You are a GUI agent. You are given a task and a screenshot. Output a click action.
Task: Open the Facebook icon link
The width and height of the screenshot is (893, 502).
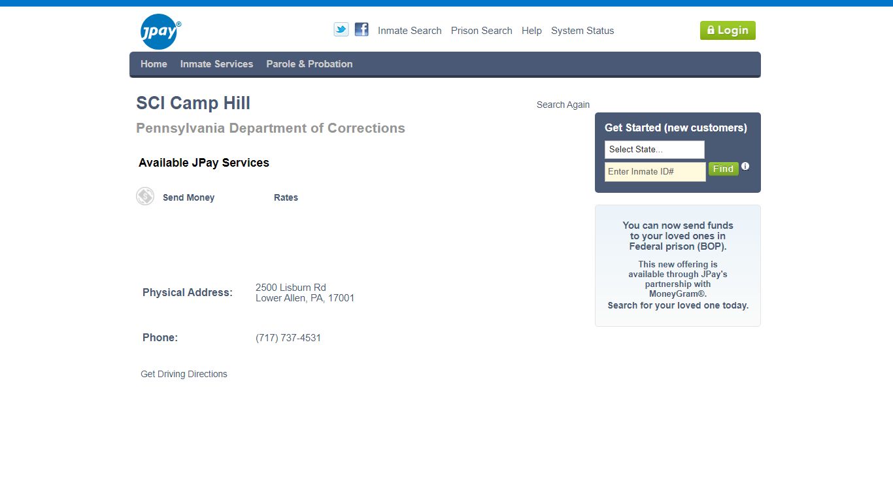(x=362, y=29)
